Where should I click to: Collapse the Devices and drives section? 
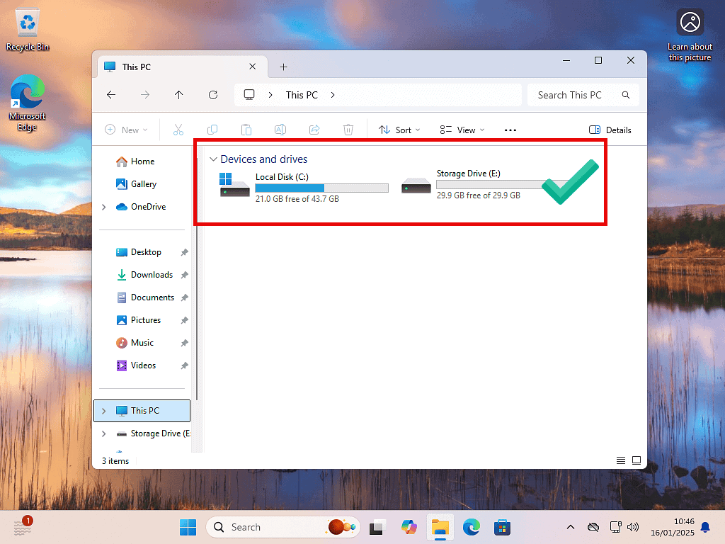tap(213, 159)
